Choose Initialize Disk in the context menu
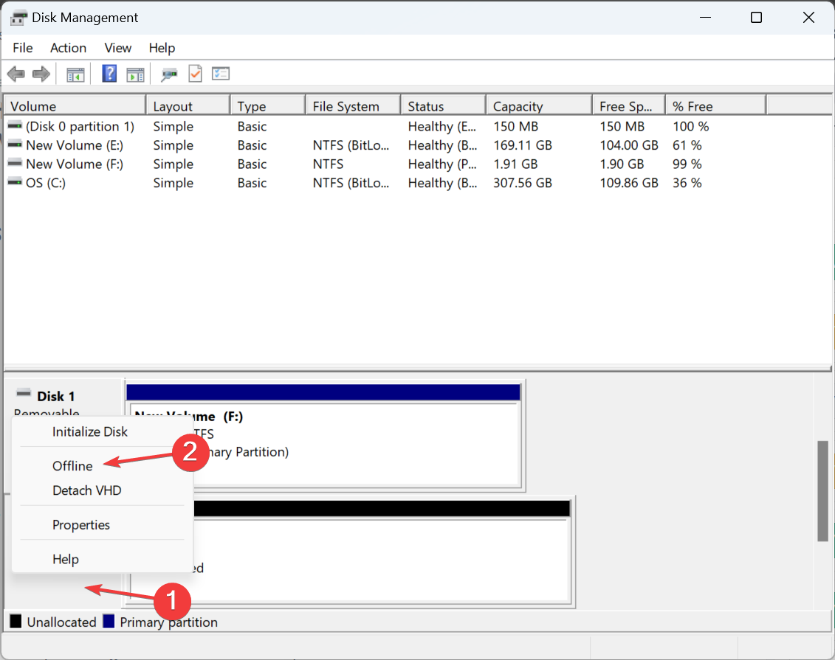 point(89,431)
